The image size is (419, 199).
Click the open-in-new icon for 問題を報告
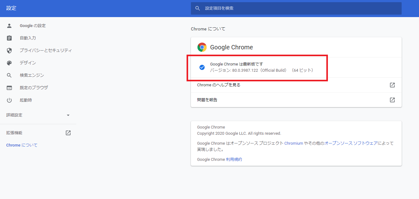392,100
